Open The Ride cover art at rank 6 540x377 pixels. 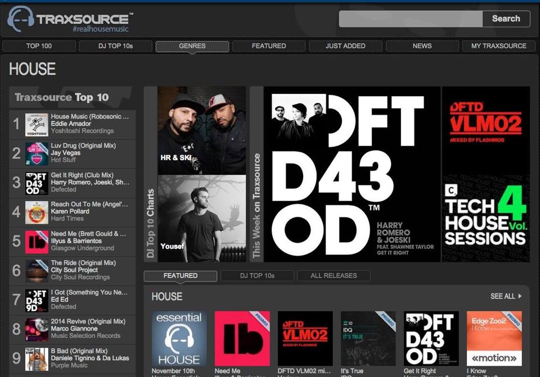point(37,271)
